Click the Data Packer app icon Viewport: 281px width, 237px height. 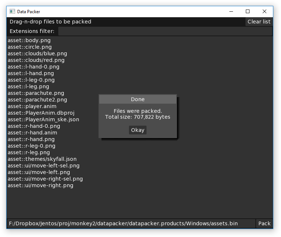point(12,12)
